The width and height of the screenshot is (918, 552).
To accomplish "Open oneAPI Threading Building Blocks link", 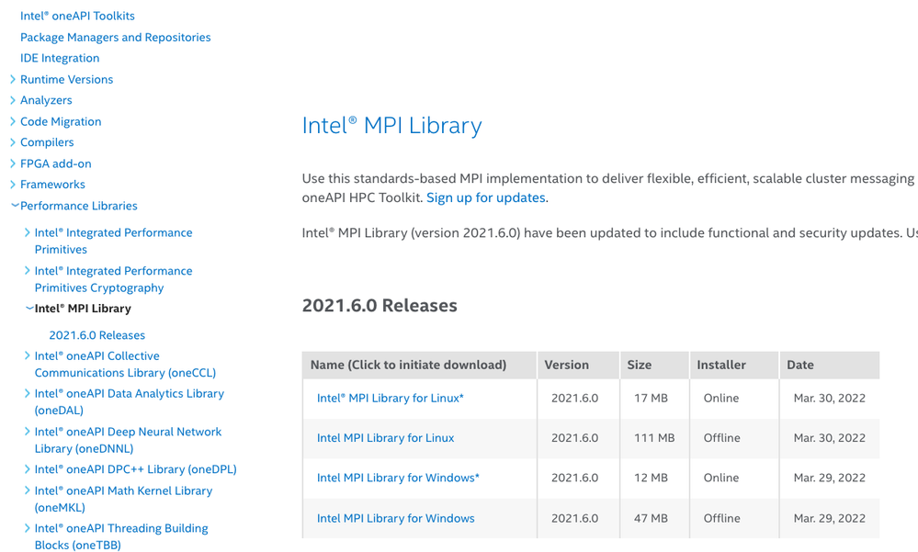I will (x=121, y=536).
